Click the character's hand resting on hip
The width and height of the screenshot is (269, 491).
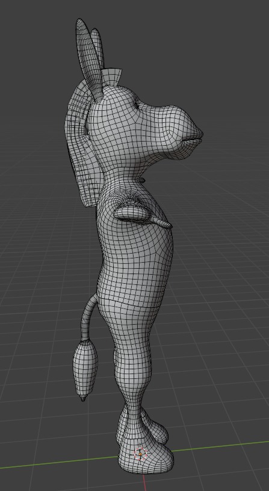coord(142,216)
